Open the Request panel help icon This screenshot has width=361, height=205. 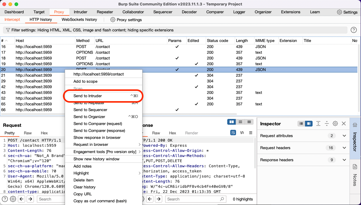(x=5, y=199)
